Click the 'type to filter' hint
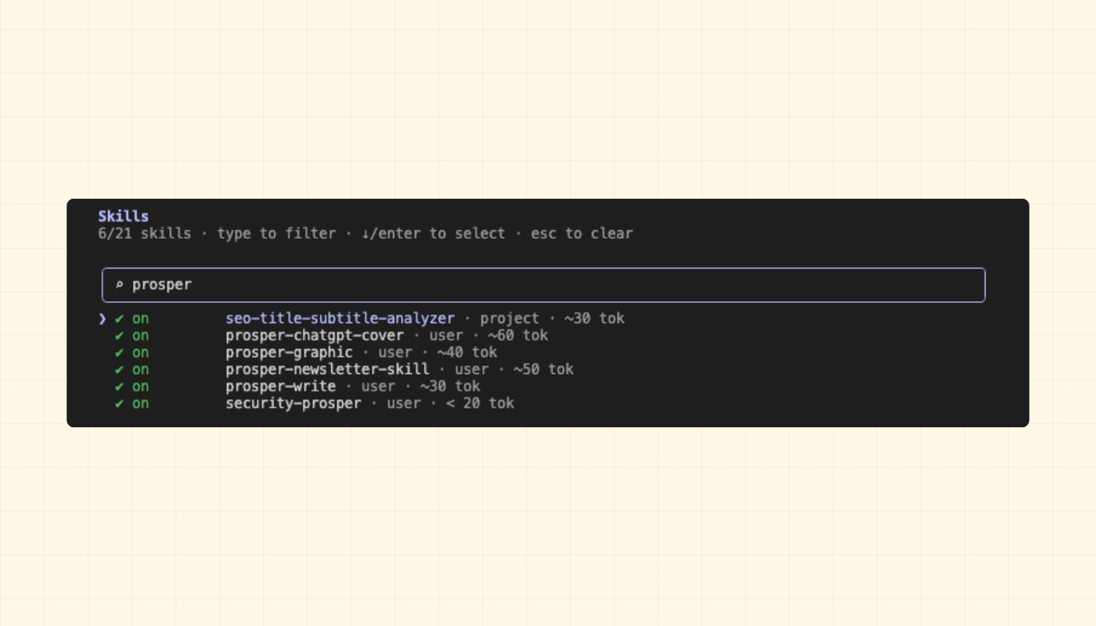 [276, 233]
